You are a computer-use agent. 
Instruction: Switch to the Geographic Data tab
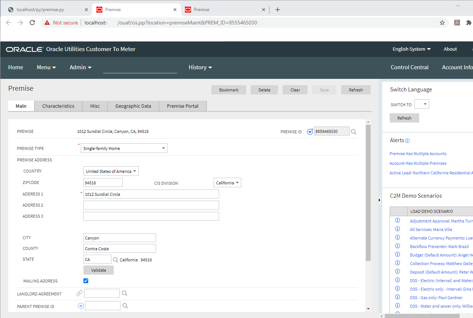click(x=133, y=106)
